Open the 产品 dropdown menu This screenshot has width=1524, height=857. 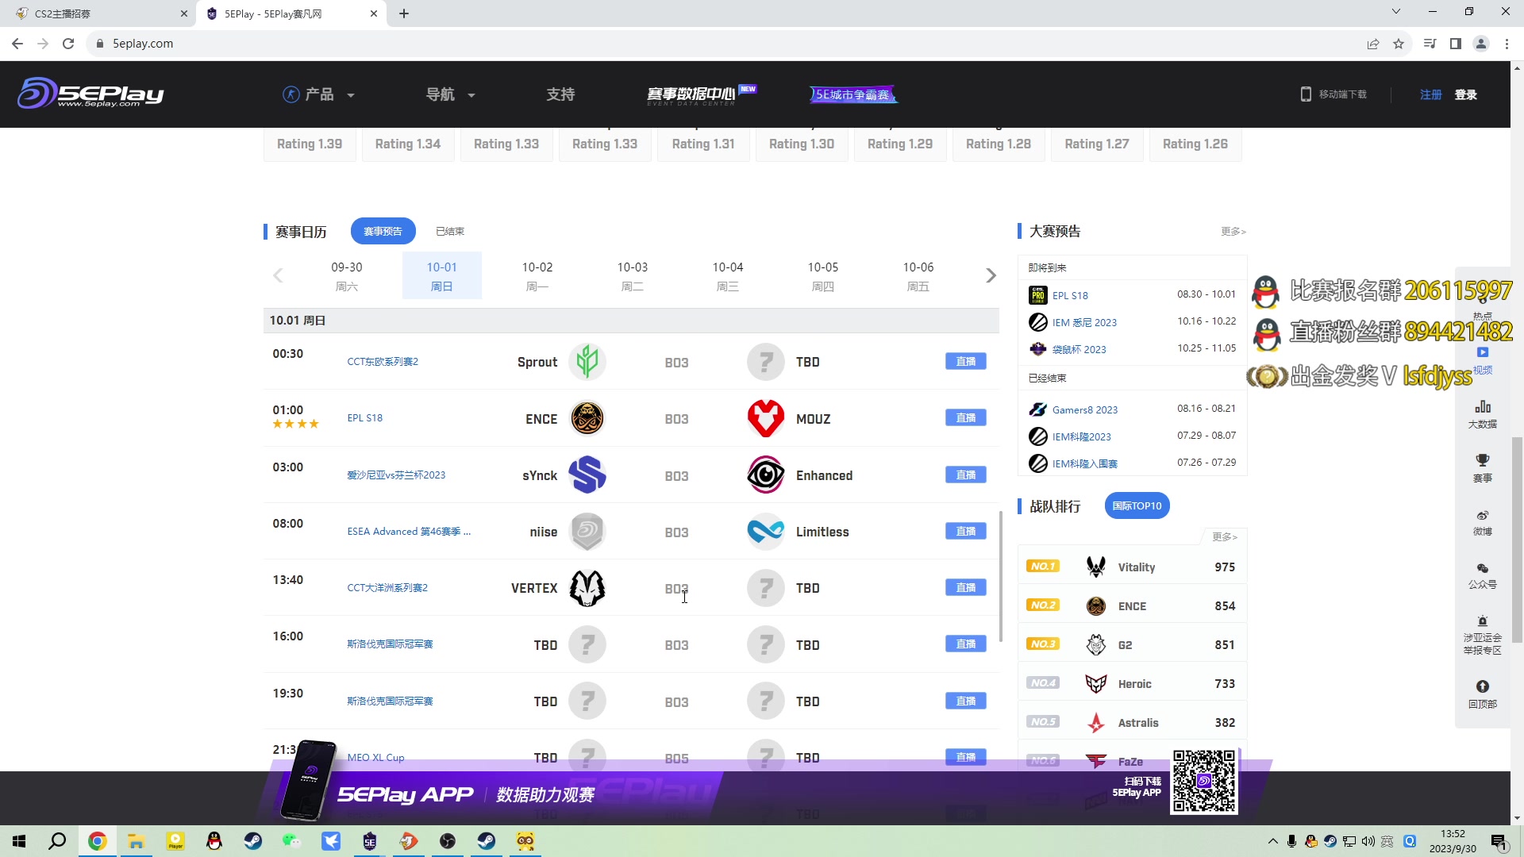[x=318, y=94]
